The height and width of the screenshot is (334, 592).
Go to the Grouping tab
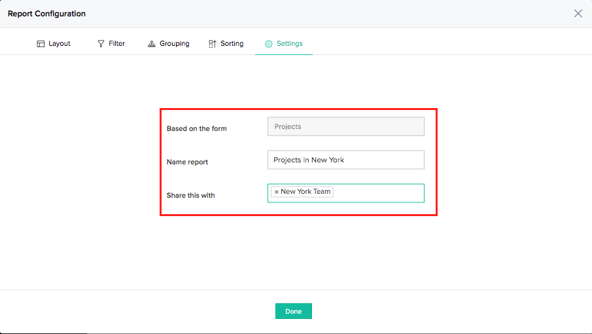[174, 44]
